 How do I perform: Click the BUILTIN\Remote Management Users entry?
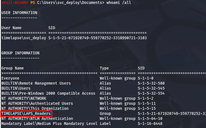click(36, 83)
